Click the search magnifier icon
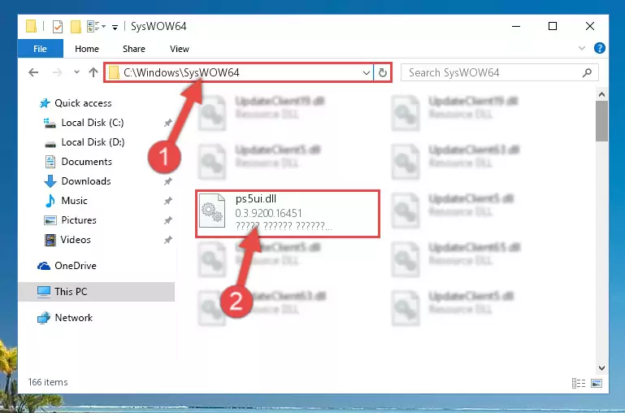The height and width of the screenshot is (413, 625). (587, 72)
